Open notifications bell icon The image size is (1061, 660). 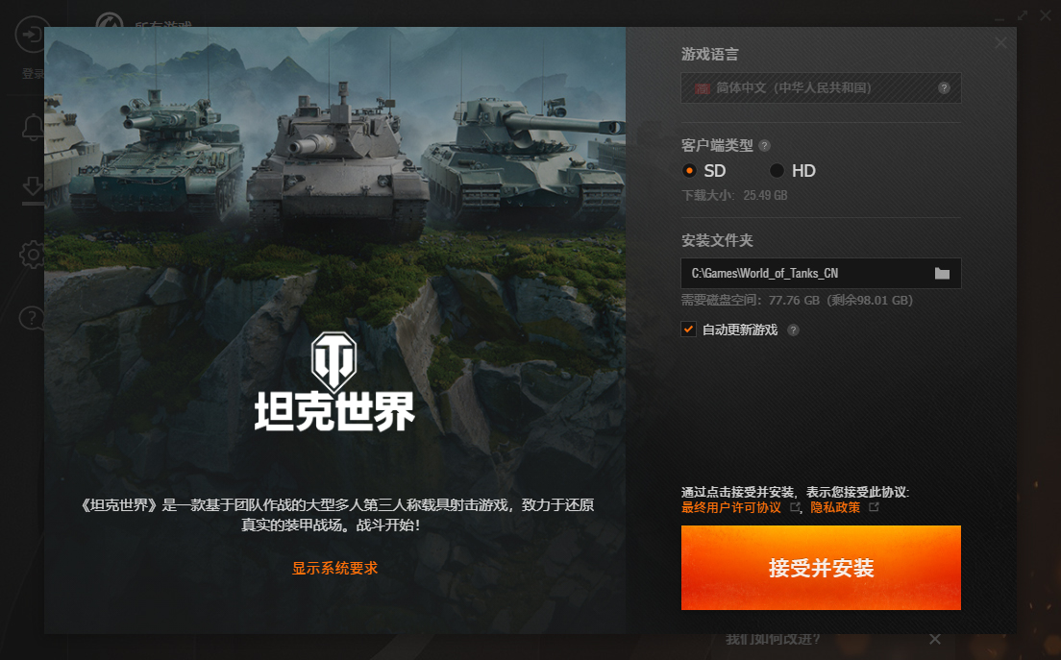click(x=33, y=127)
